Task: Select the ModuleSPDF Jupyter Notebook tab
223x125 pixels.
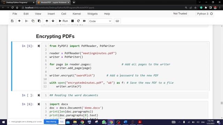Action: point(53,2)
